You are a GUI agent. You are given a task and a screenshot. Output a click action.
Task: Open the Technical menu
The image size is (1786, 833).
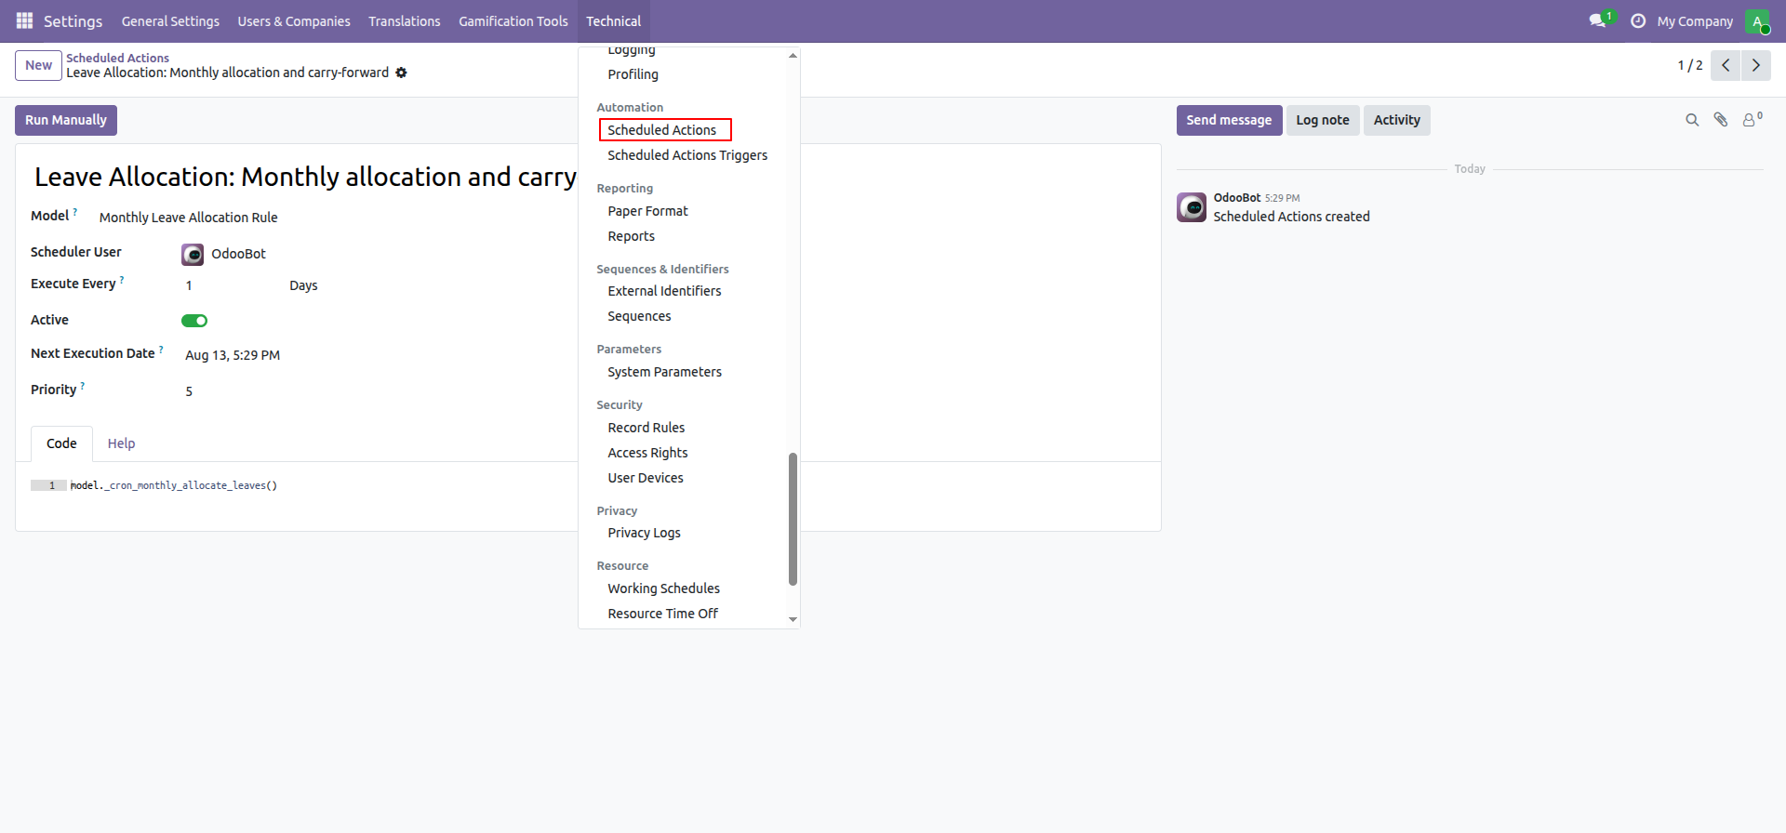pyautogui.click(x=613, y=21)
